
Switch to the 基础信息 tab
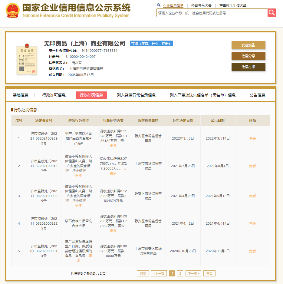point(21,95)
